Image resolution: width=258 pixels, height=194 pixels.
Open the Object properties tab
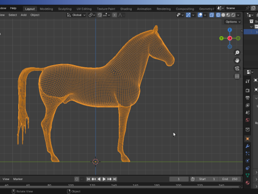pos(248,138)
